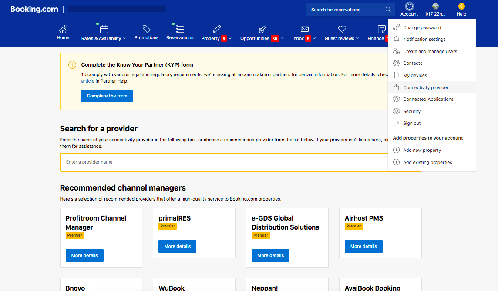Click the key icon for Change password
This screenshot has width=498, height=291.
click(397, 27)
